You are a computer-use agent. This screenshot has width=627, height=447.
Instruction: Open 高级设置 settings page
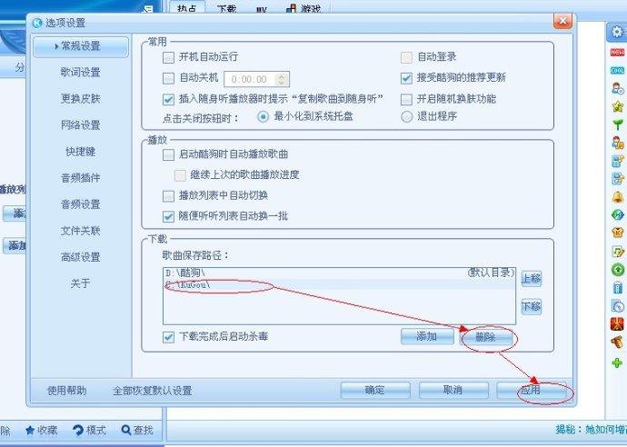(x=80, y=257)
